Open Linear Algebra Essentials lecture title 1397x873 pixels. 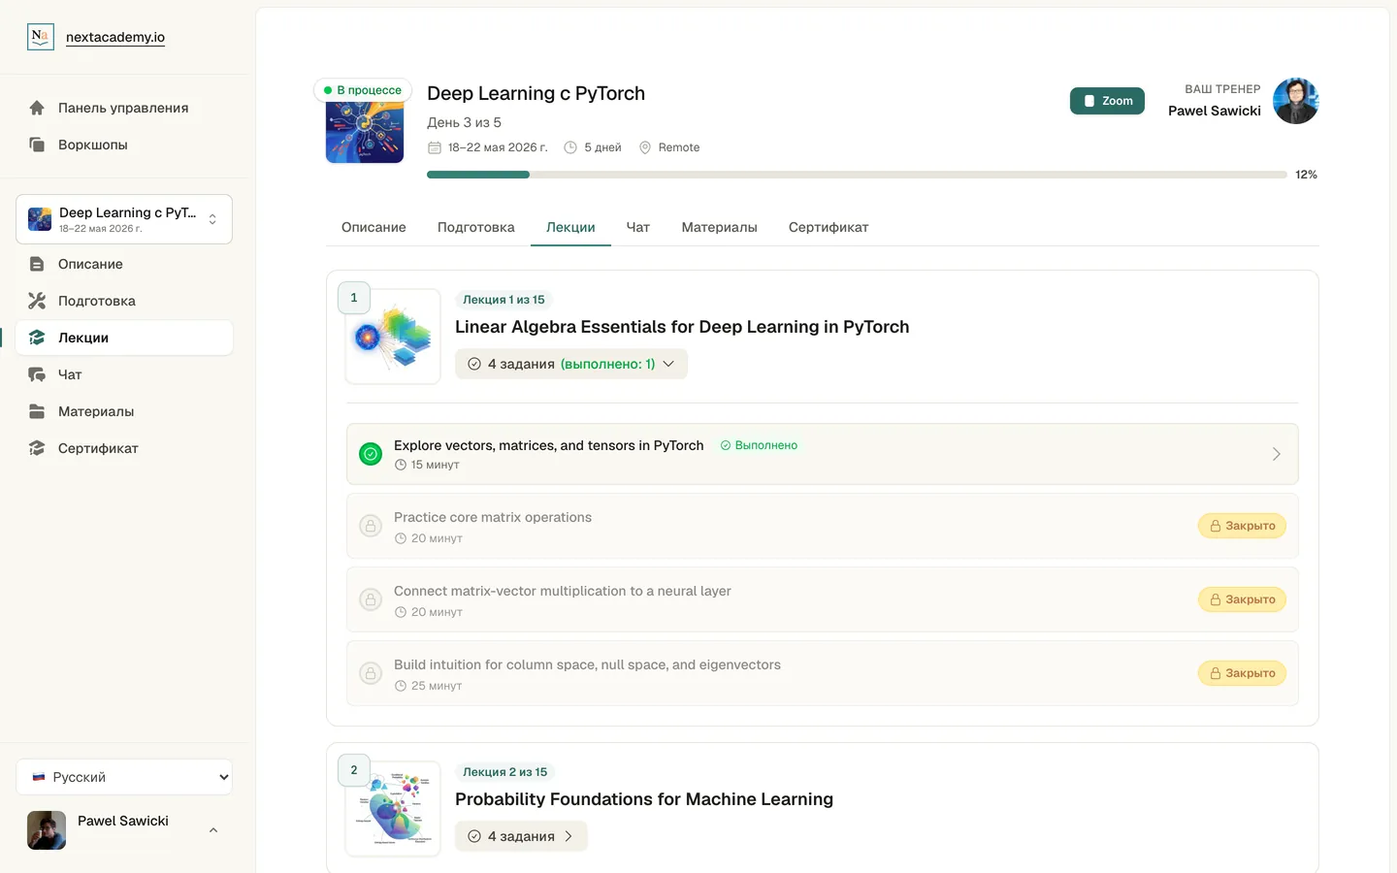[682, 327]
